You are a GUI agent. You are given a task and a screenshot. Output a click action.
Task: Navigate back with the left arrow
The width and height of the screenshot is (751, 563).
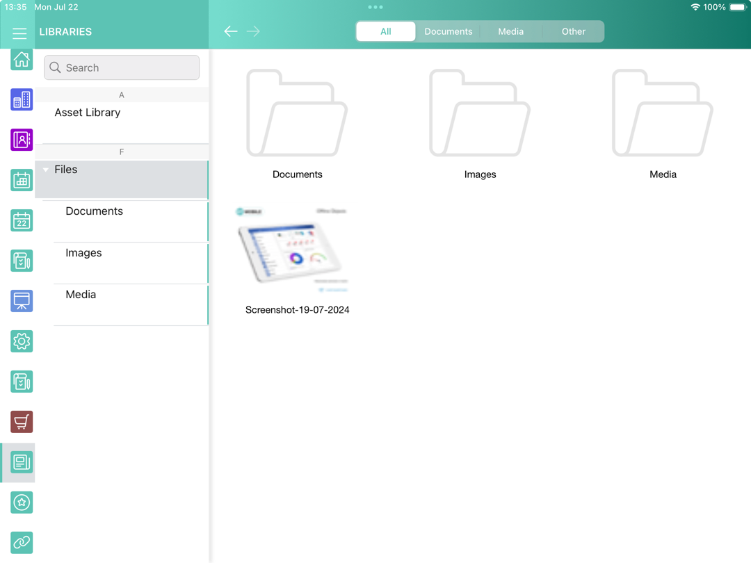point(231,31)
